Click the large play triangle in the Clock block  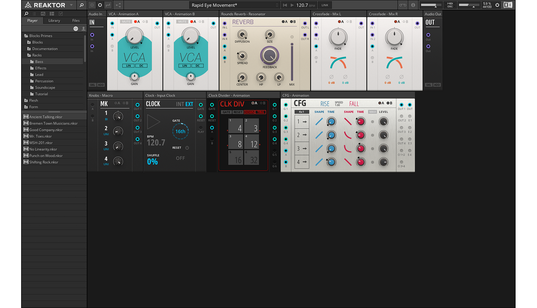coord(153,122)
